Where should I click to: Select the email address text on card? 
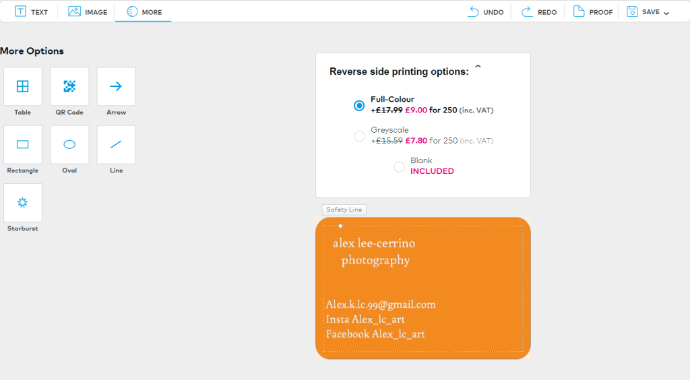click(381, 305)
